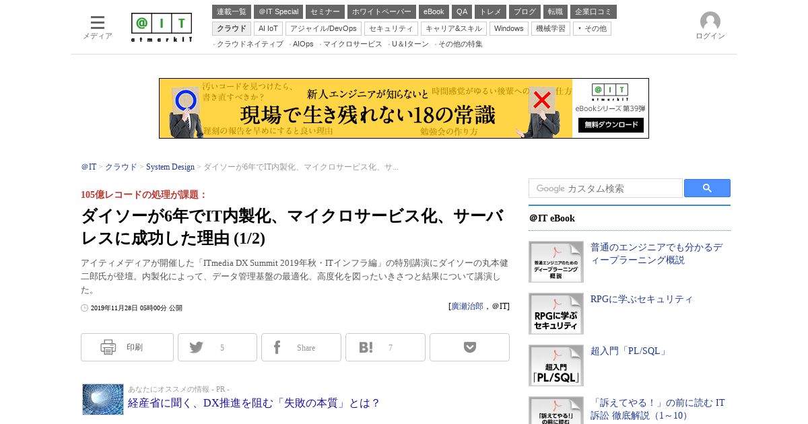Open 超入門「PL/SQL」 text link
The width and height of the screenshot is (808, 424).
[630, 351]
